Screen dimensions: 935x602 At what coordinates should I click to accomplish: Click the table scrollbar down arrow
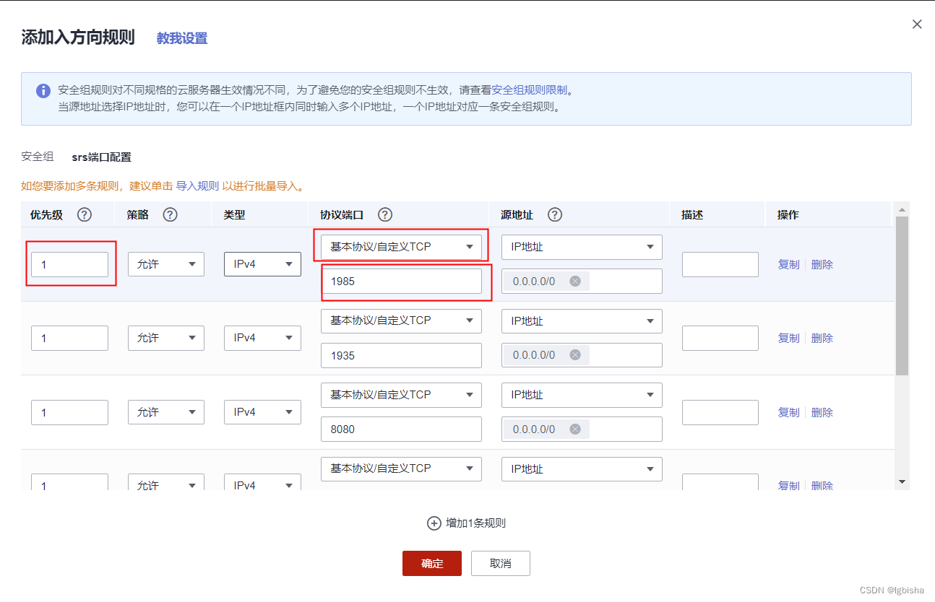point(902,481)
